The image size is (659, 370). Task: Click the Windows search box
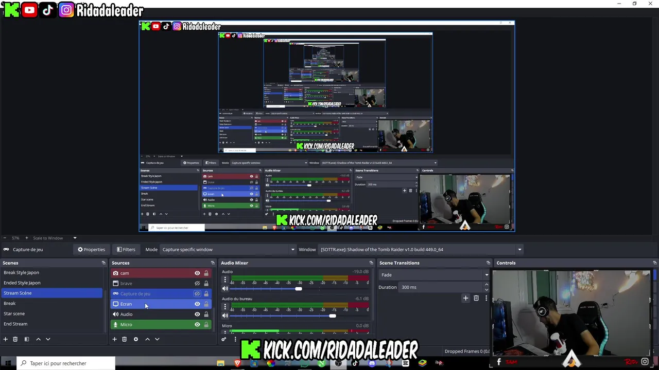(x=66, y=363)
